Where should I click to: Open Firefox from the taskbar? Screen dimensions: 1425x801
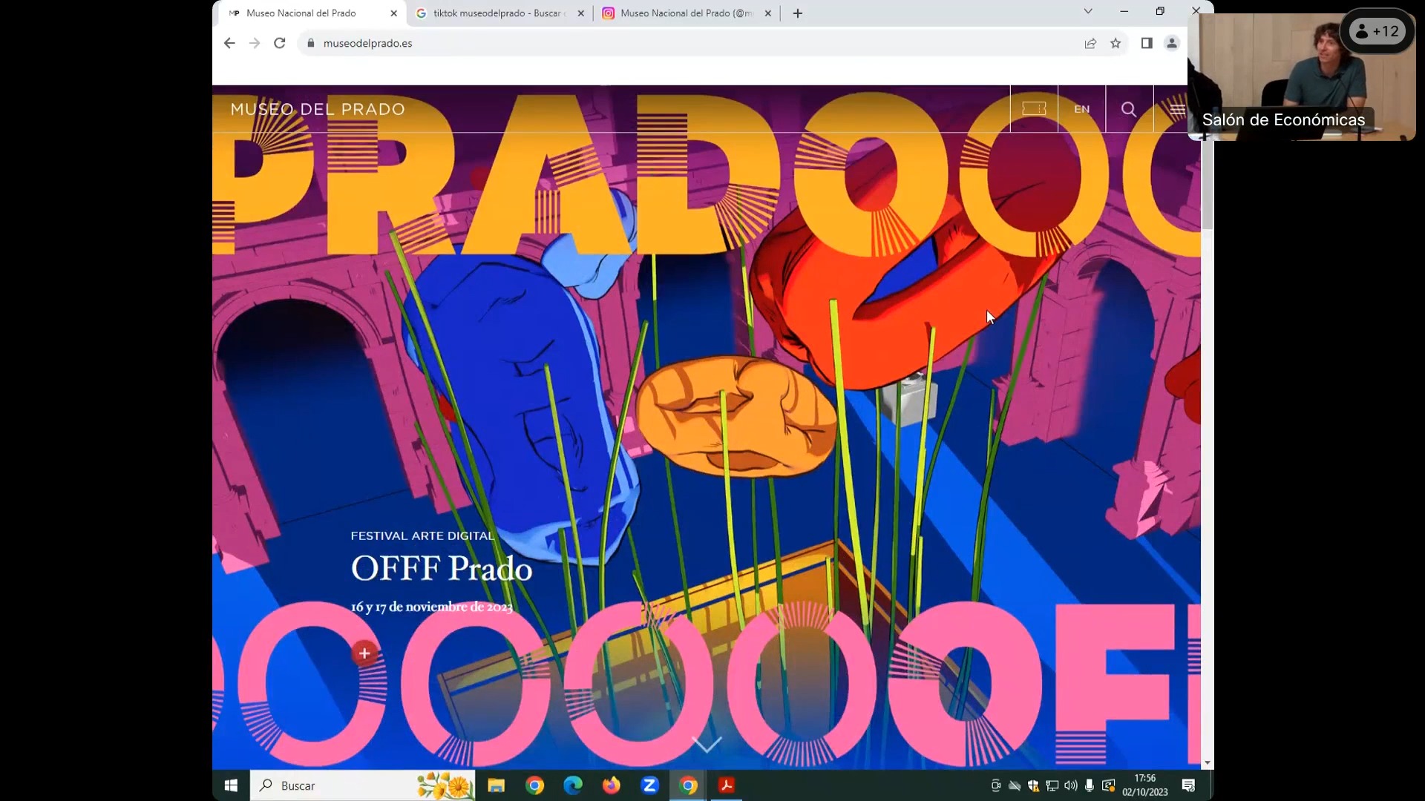(x=612, y=785)
